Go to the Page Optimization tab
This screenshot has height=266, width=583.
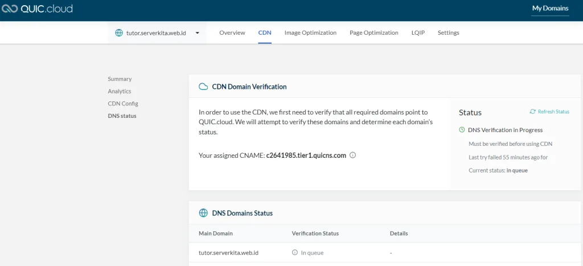[x=373, y=33]
